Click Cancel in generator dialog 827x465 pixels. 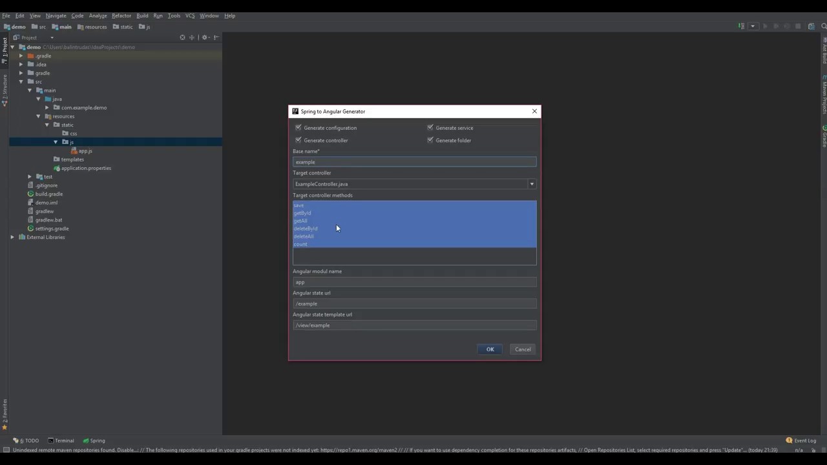click(523, 349)
